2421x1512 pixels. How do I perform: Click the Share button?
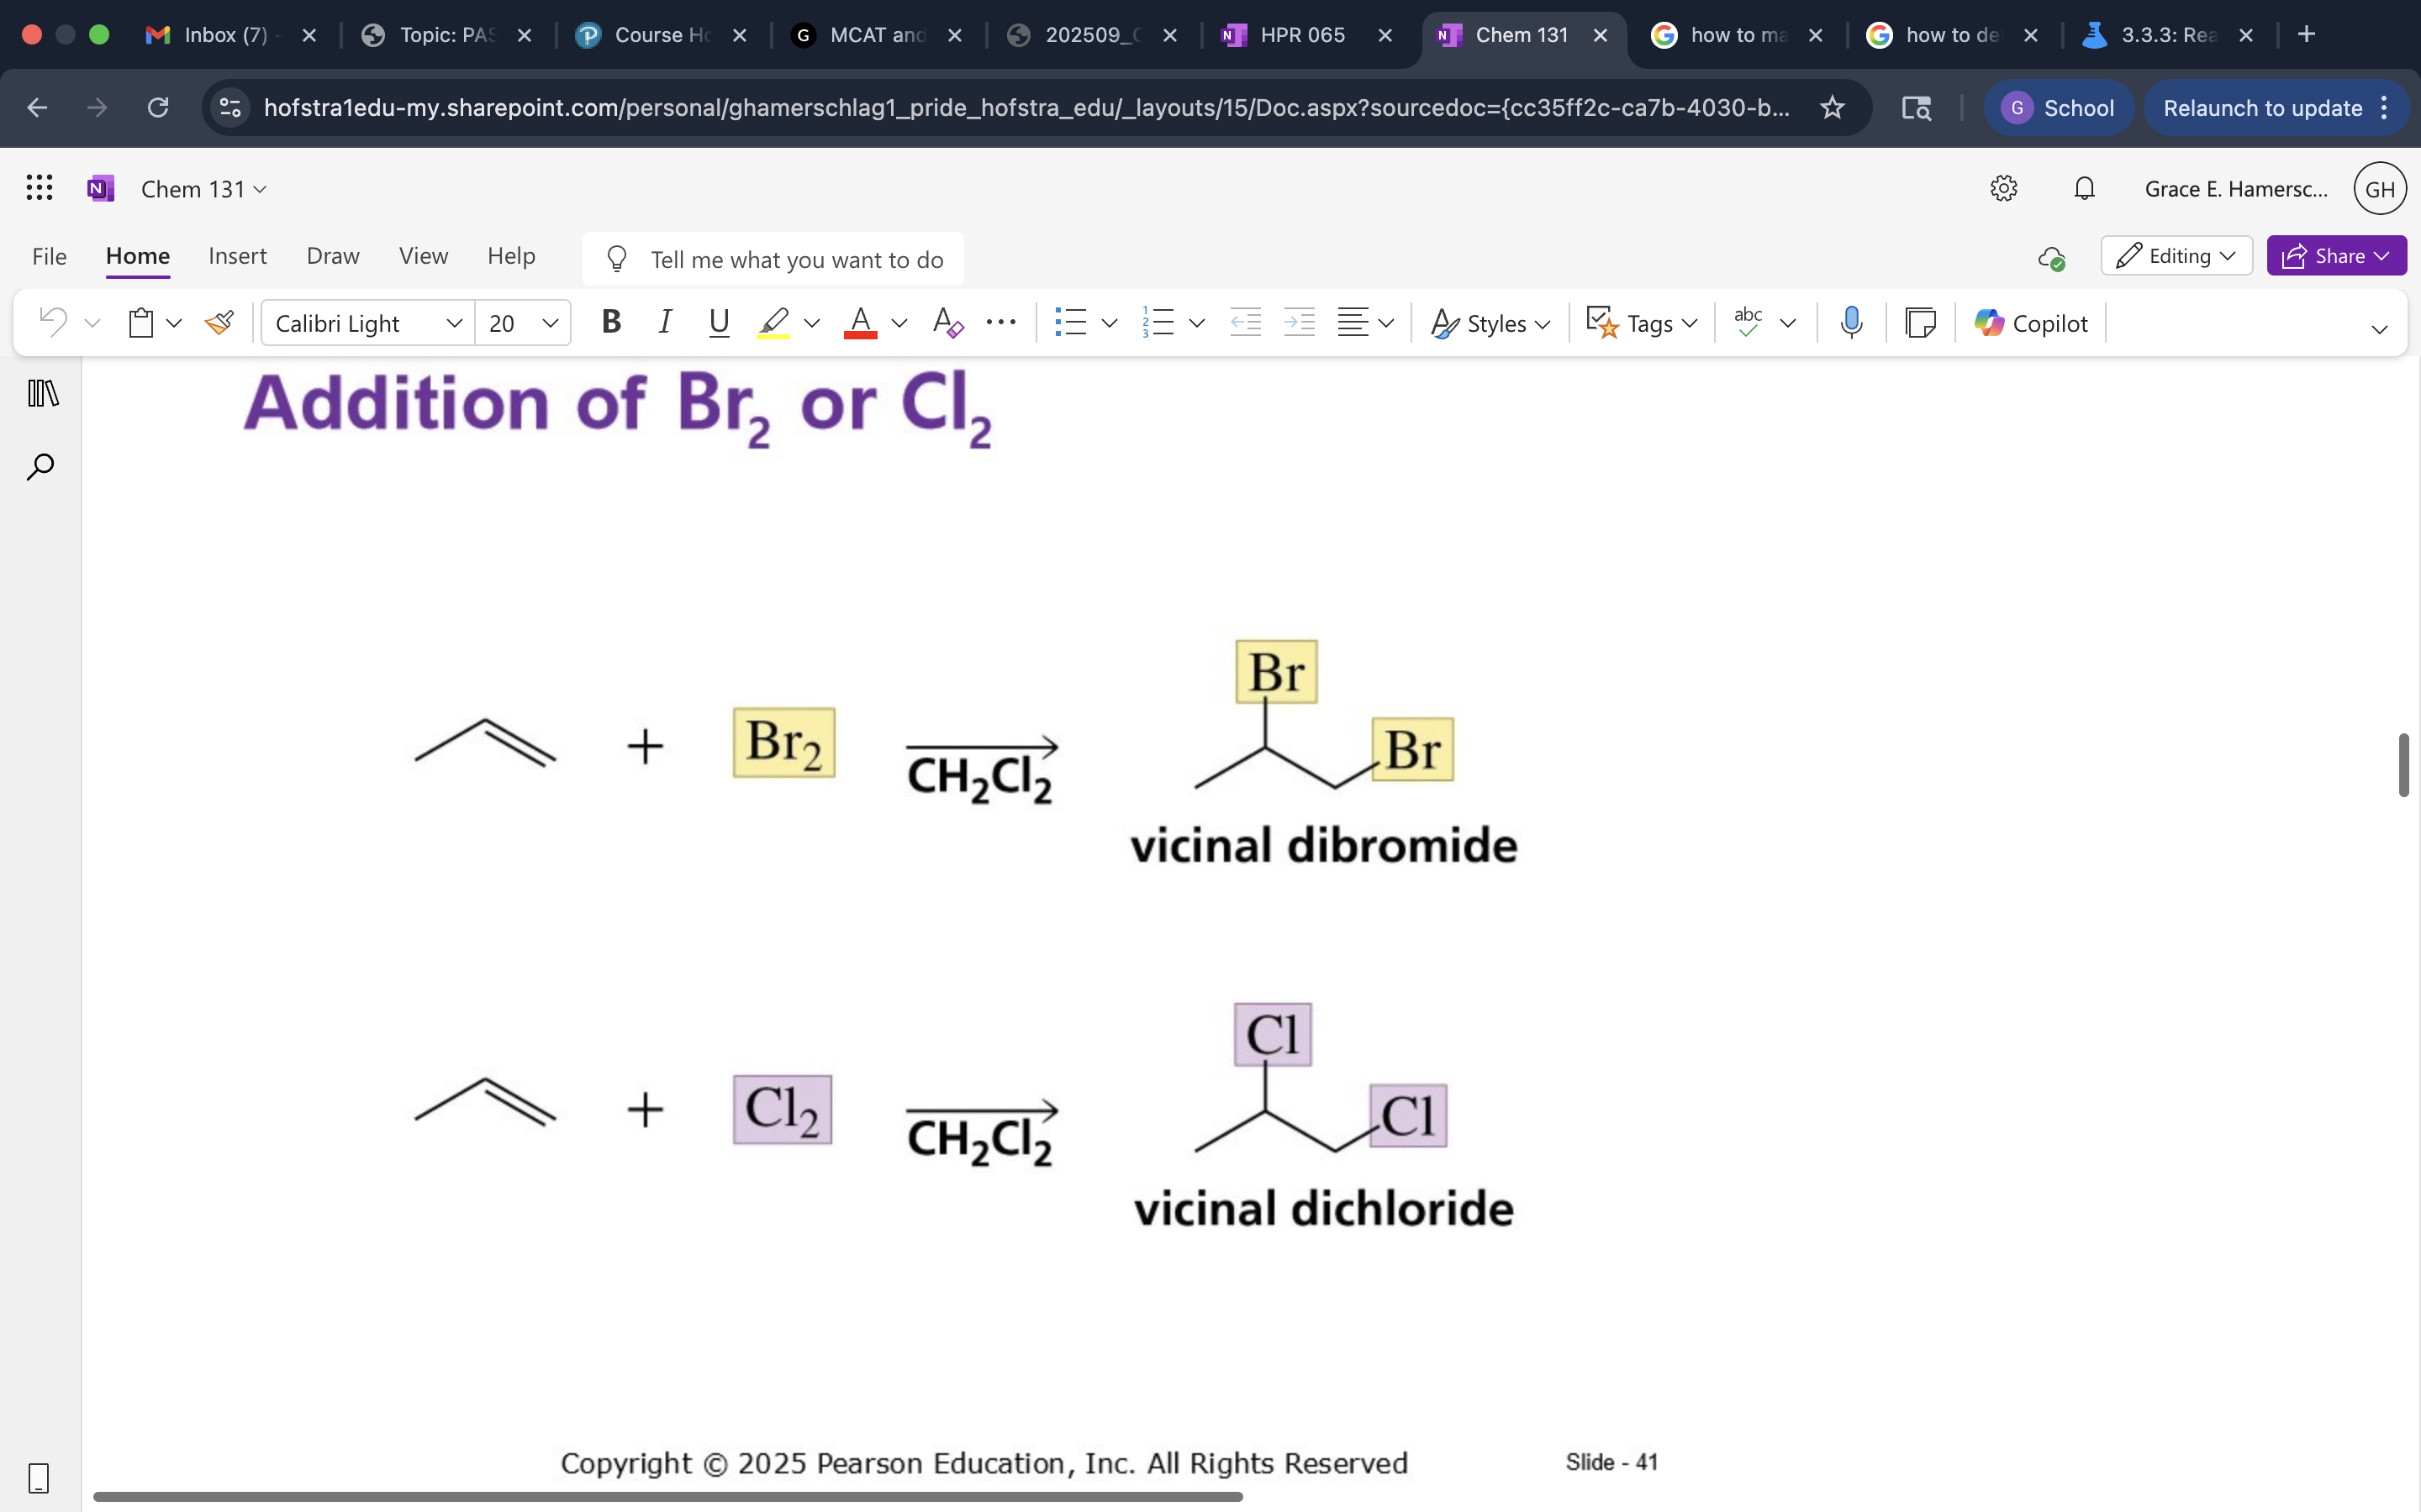click(2336, 255)
